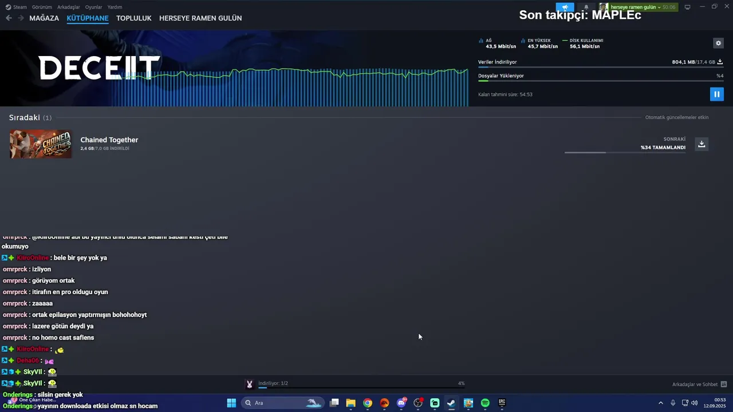Click the Dosyalar Yükleniyor progress bar

pyautogui.click(x=601, y=81)
